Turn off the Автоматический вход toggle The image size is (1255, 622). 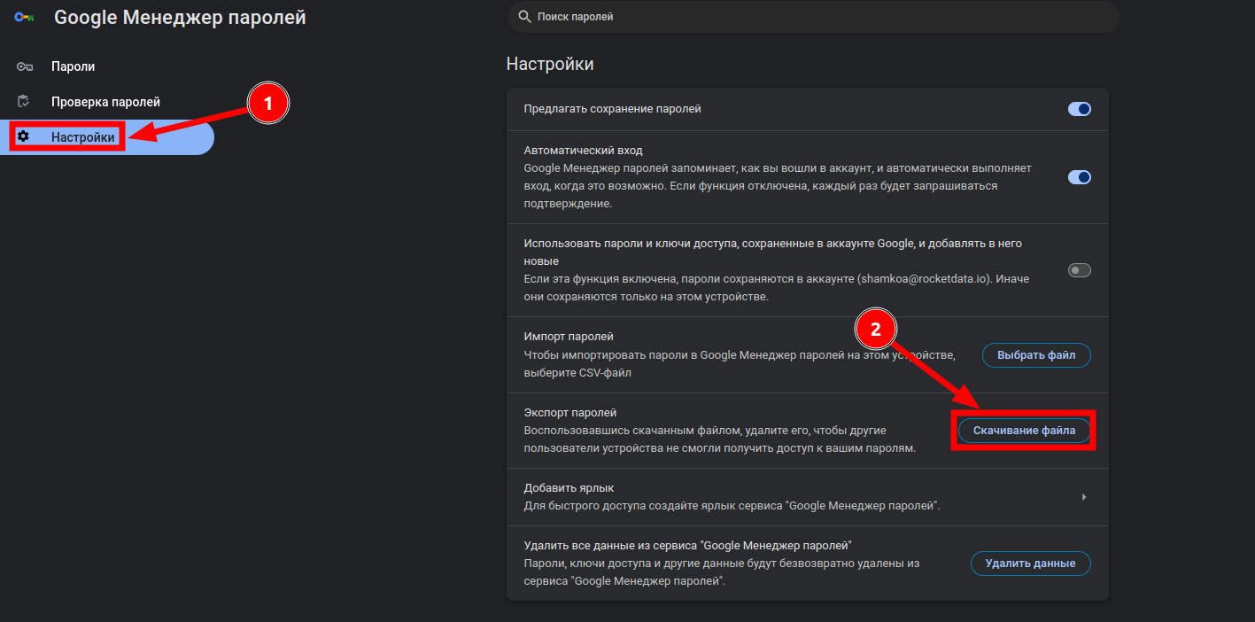pyautogui.click(x=1079, y=177)
